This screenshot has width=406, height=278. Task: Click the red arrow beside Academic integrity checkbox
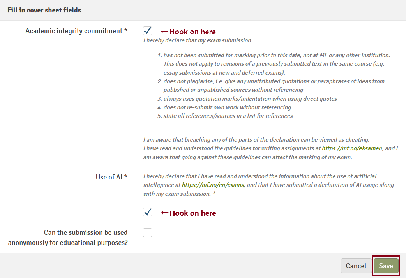pos(164,32)
